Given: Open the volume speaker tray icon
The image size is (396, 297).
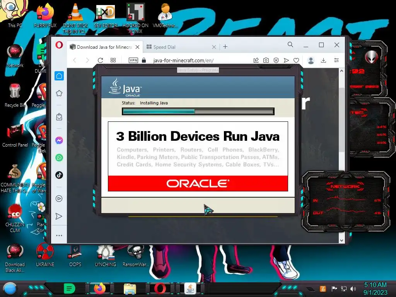Looking at the screenshot, I should (x=353, y=288).
